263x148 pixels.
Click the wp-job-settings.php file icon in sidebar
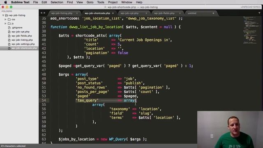pos(9,44)
